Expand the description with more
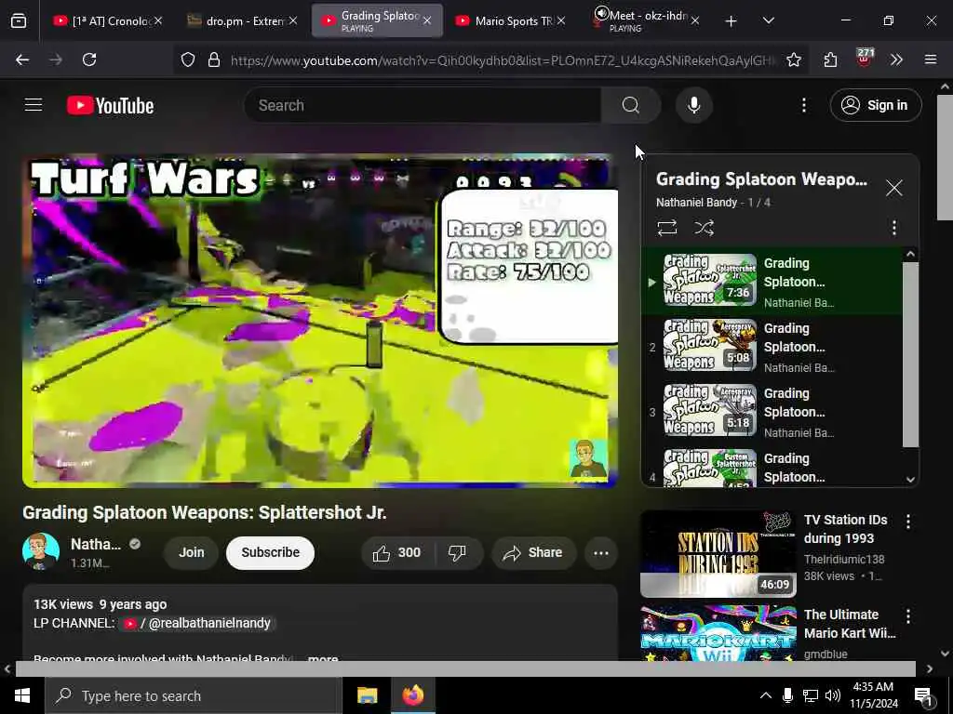 [x=323, y=658]
